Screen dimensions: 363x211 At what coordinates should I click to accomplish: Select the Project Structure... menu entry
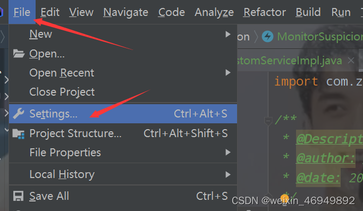click(x=123, y=133)
